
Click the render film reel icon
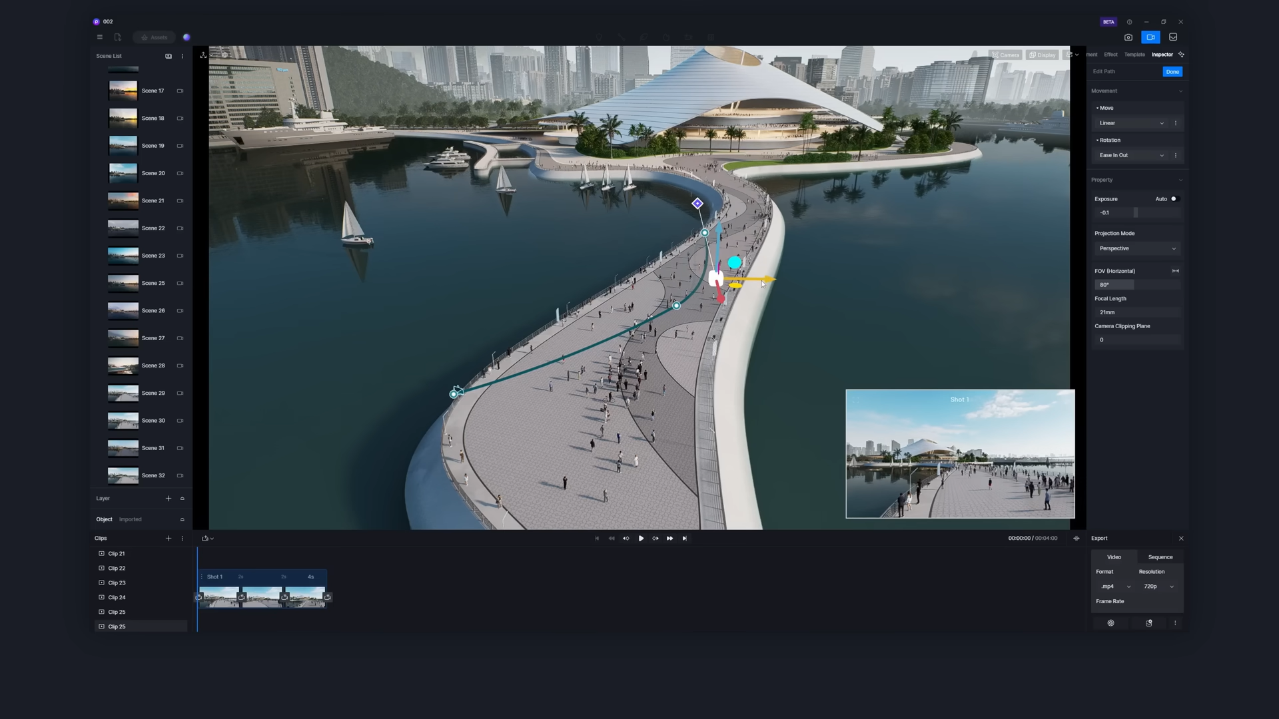tap(1110, 623)
